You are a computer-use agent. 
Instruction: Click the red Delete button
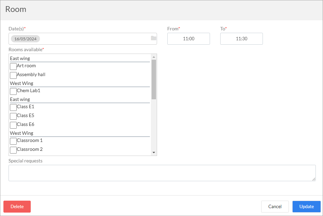tap(17, 206)
